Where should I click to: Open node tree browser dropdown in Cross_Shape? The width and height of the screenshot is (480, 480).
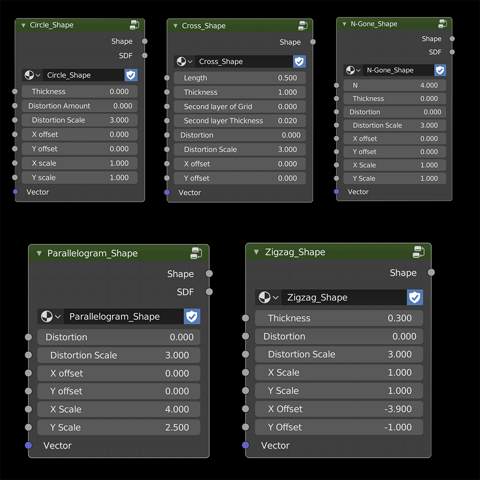tap(184, 62)
